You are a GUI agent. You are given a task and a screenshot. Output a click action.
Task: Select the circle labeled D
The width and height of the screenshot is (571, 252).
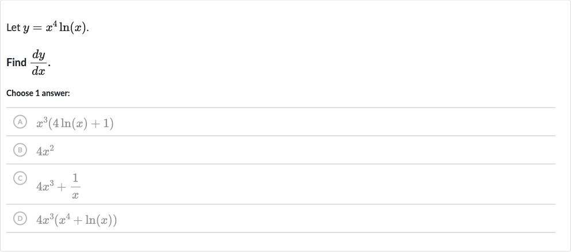tap(20, 219)
